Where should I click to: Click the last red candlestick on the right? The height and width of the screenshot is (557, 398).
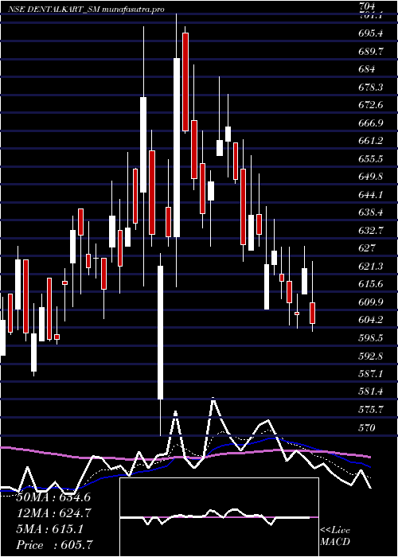312,313
